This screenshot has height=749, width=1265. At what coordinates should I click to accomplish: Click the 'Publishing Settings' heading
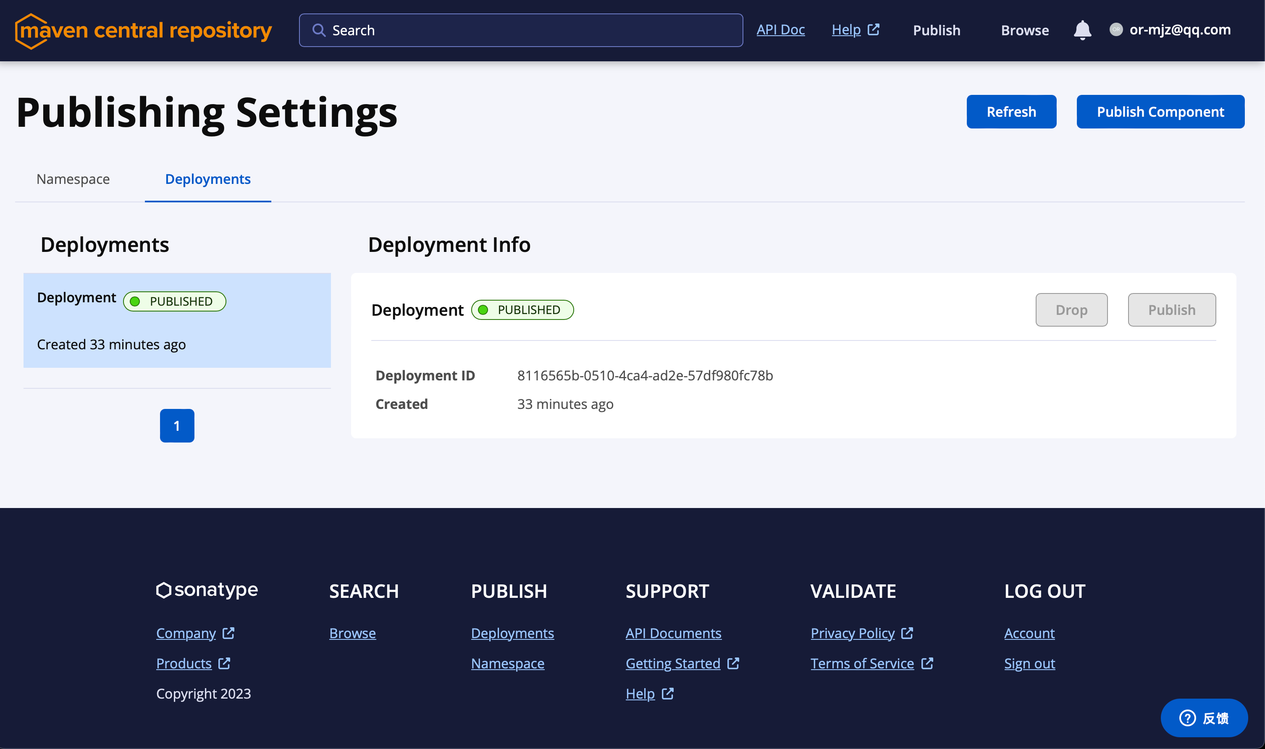click(207, 112)
